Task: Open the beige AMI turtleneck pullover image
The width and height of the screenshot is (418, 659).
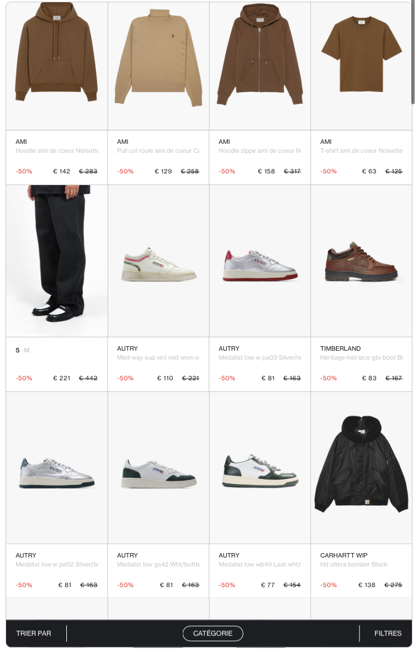Action: [158, 66]
